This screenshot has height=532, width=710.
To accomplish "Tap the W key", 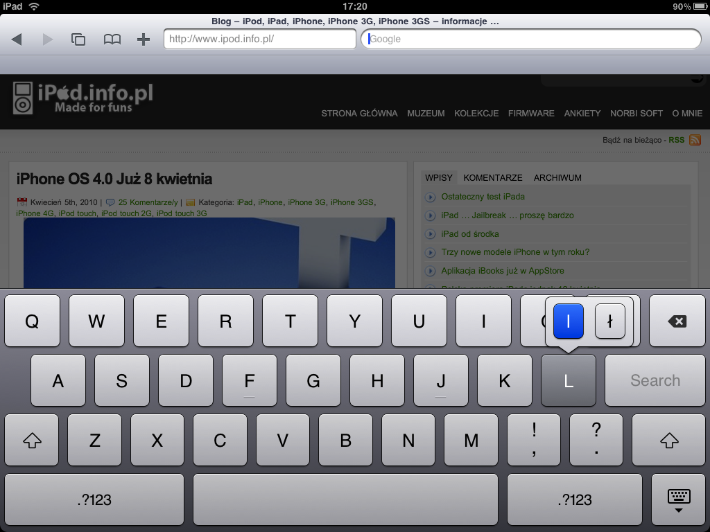I will [96, 321].
